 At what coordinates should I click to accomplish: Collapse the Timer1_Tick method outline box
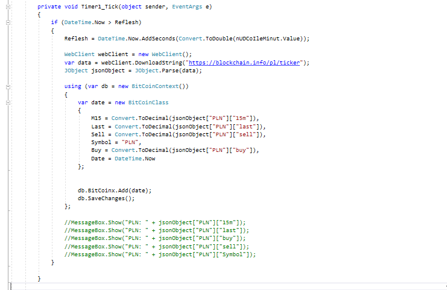8,7
